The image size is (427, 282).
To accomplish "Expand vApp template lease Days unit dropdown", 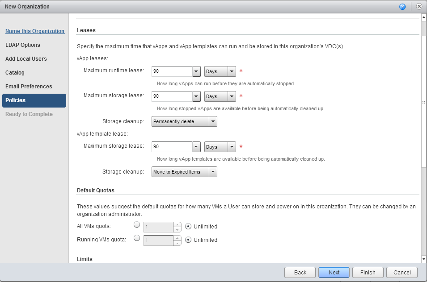I will tap(231, 147).
